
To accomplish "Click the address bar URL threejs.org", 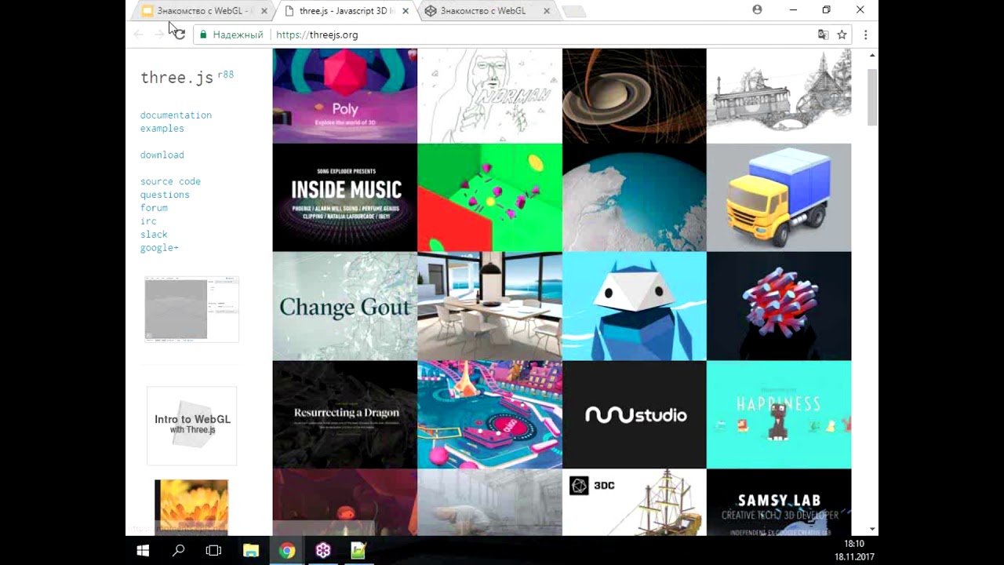I will pos(317,35).
